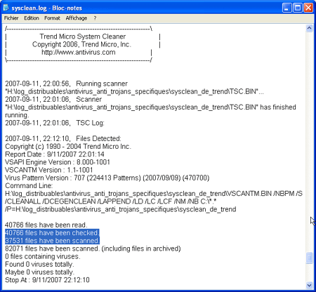
Task: Click the http://www.antivirus.com text
Action: (79, 52)
